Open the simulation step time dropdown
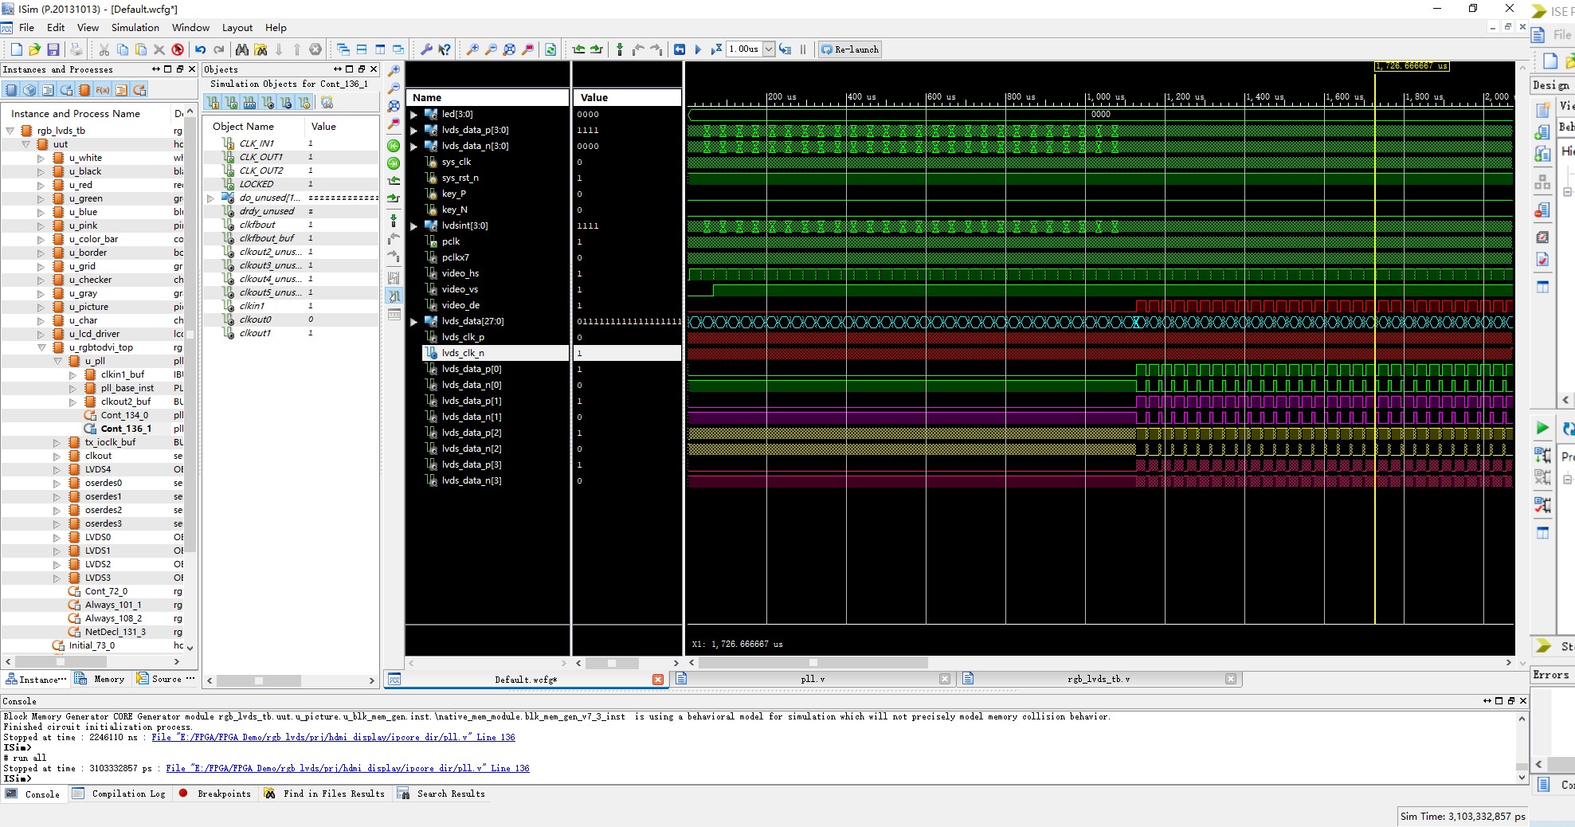The image size is (1575, 827). pyautogui.click(x=766, y=49)
